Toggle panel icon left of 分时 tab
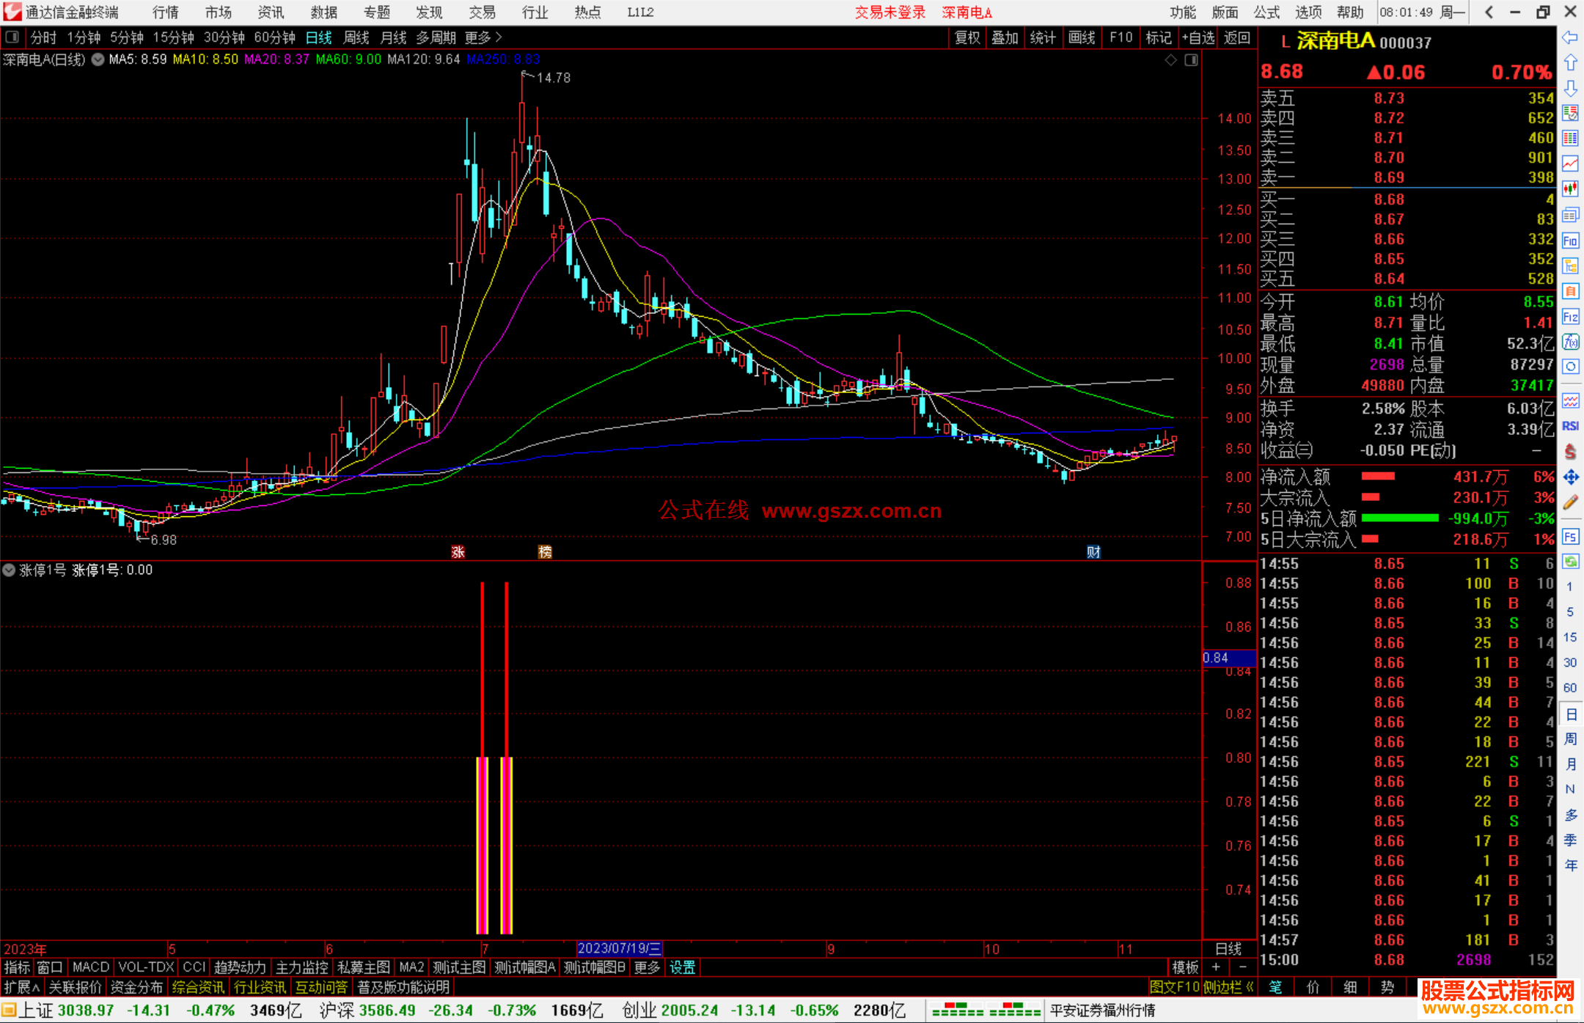The height and width of the screenshot is (1023, 1584). 12,37
